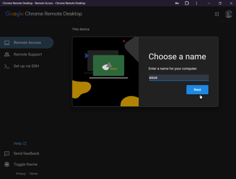Image resolution: width=236 pixels, height=179 pixels.
Task: Close the Chrome Remote Desktop window
Action: point(231,3)
